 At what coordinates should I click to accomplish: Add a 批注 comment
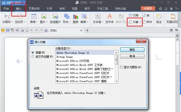coord(159,18)
